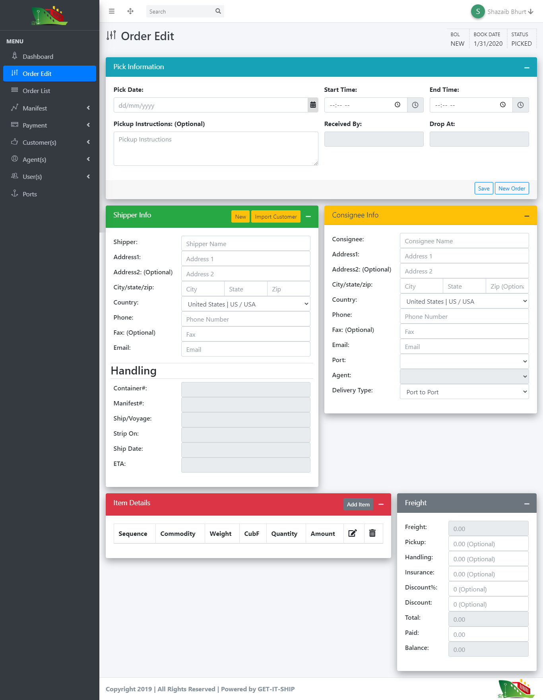Click the Save button
This screenshot has height=700, width=543.
(x=484, y=188)
